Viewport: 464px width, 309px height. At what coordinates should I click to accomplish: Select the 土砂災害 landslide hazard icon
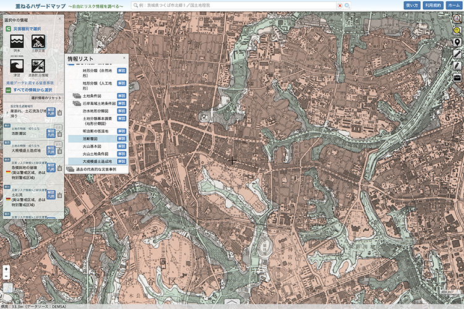pyautogui.click(x=40, y=43)
